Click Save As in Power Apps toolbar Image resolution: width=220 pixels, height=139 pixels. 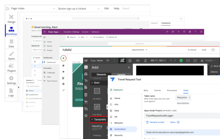(71, 37)
